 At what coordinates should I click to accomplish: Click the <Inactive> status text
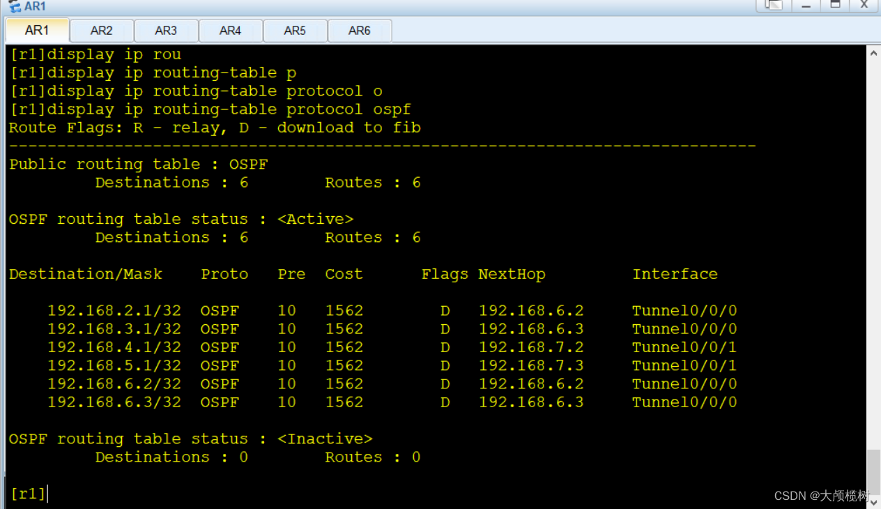click(325, 439)
